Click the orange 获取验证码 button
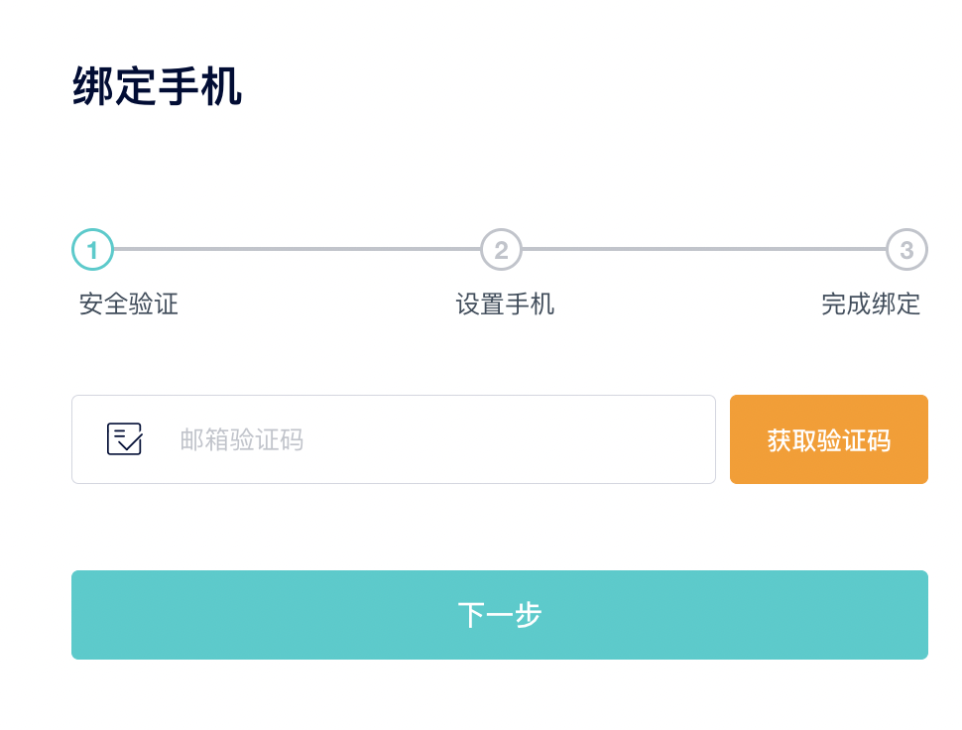Image resolution: width=962 pixels, height=730 pixels. (x=829, y=439)
